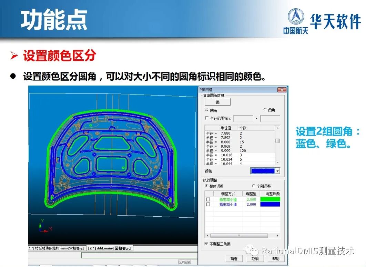Open help via the 帮助 button
Image resolution: width=366 pixels, height=267 pixels.
pos(276,259)
